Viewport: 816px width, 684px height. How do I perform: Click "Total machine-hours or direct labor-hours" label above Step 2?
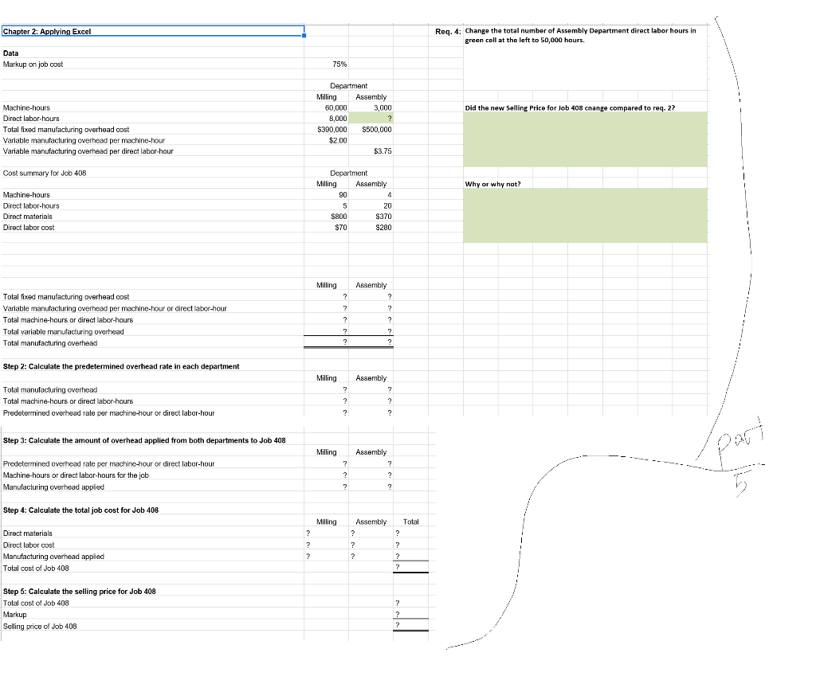click(x=68, y=320)
